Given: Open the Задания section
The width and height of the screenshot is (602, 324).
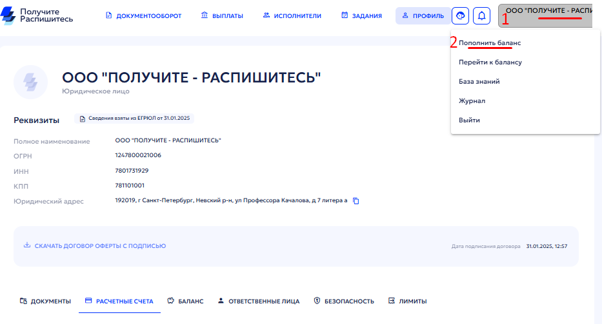Looking at the screenshot, I should 361,15.
